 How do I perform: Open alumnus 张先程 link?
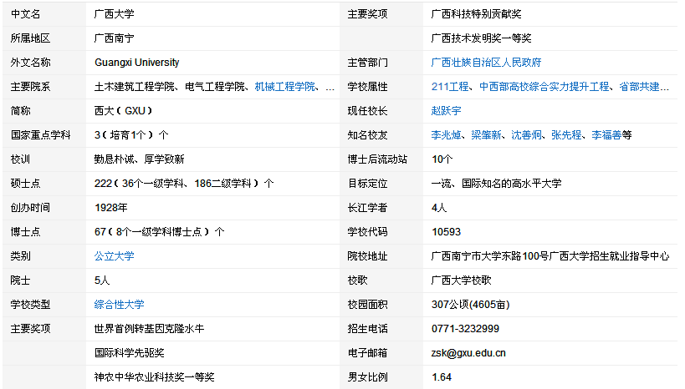tap(566, 135)
